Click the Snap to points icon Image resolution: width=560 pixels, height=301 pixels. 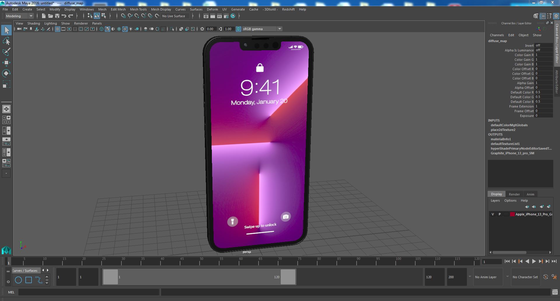[x=137, y=16]
